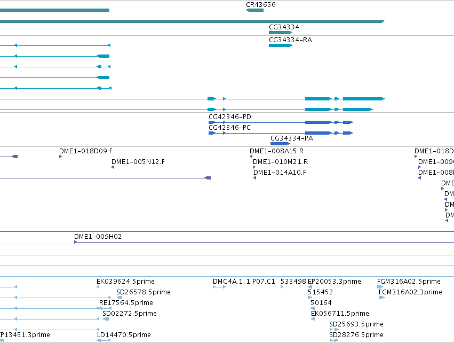
Task: Click the FGM316A02.5prime feature arrow
Action: [x=380, y=287]
